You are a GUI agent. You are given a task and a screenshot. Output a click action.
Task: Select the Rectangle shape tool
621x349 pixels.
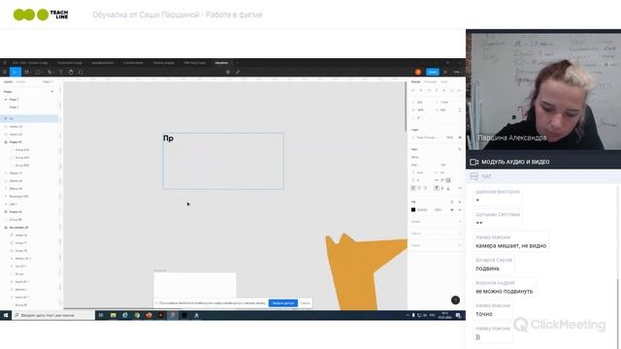click(38, 72)
